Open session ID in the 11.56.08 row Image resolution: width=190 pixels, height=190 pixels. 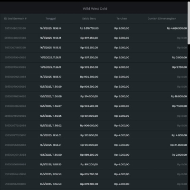point(15,96)
